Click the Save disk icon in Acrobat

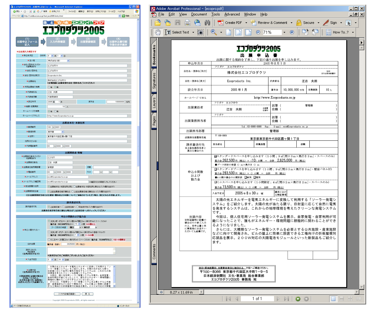point(178,23)
